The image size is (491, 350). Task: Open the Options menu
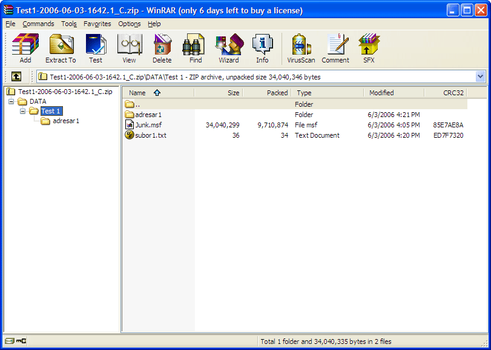tap(130, 24)
